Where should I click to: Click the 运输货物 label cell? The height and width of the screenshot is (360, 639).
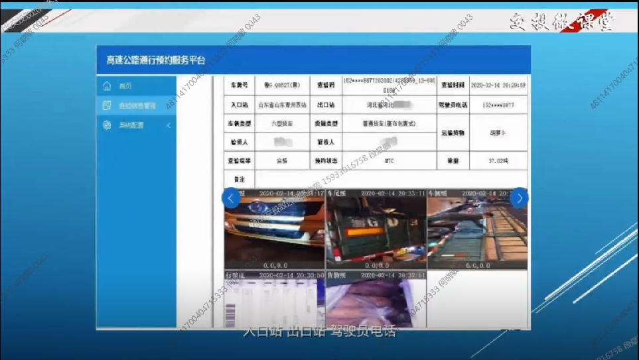click(453, 133)
